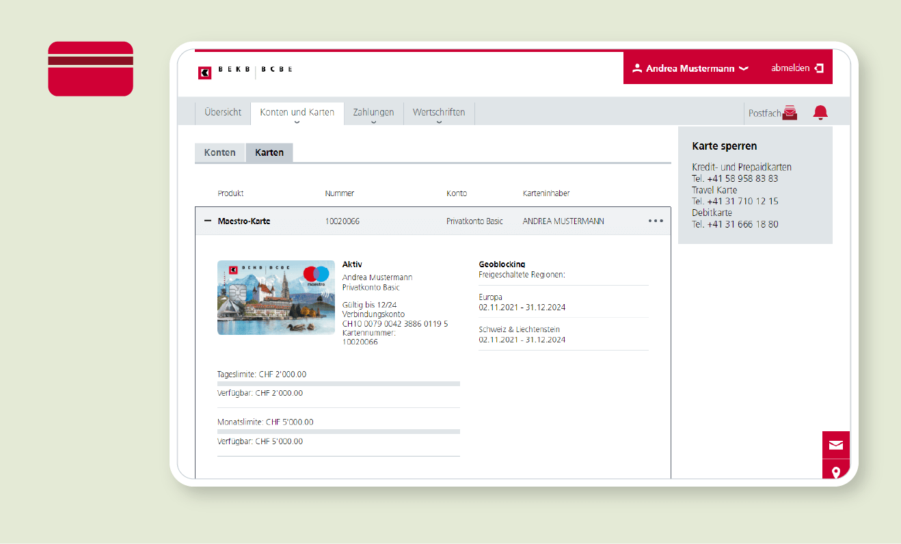Click the Tageslimite progress bar
The width and height of the screenshot is (901, 544).
(338, 383)
